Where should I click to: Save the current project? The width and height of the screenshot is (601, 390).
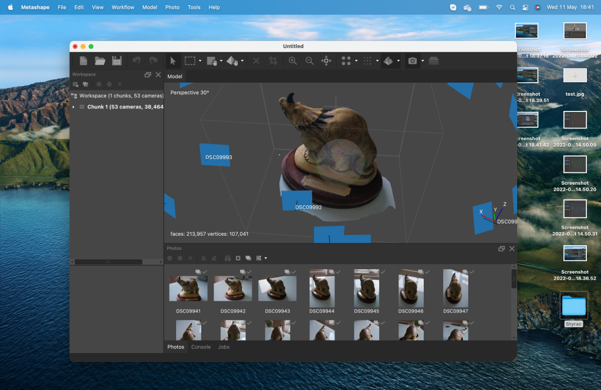point(117,60)
